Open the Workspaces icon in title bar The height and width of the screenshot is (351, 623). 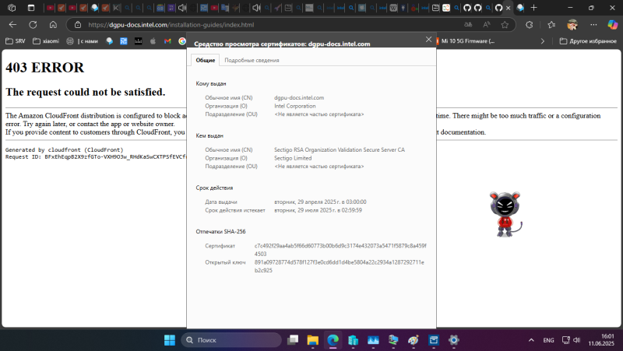point(12,8)
